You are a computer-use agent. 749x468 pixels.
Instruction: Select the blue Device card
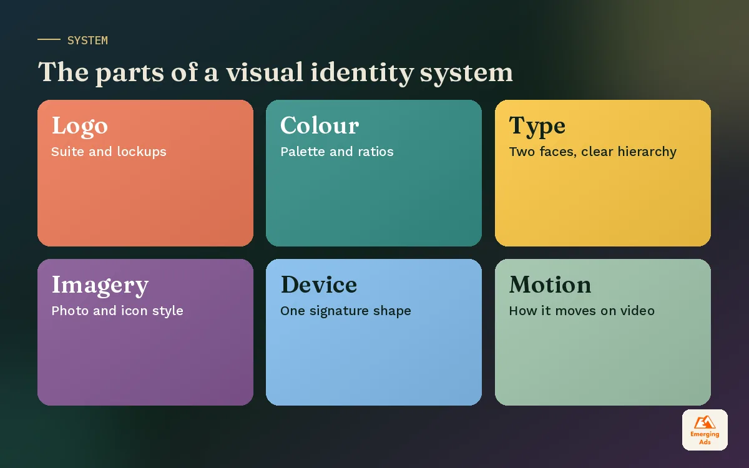pyautogui.click(x=374, y=332)
